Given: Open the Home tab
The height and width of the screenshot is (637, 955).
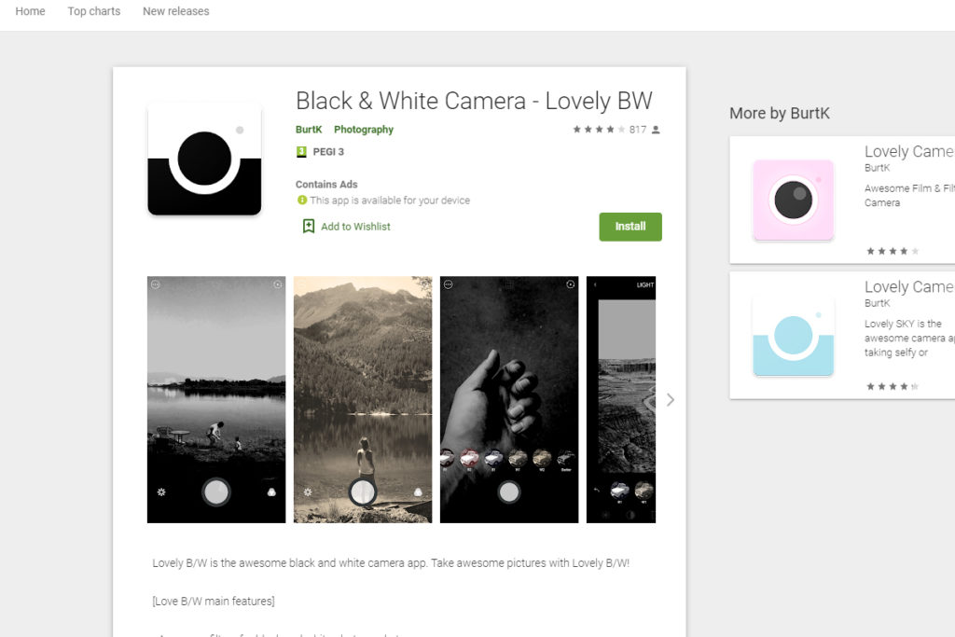Looking at the screenshot, I should 30,11.
